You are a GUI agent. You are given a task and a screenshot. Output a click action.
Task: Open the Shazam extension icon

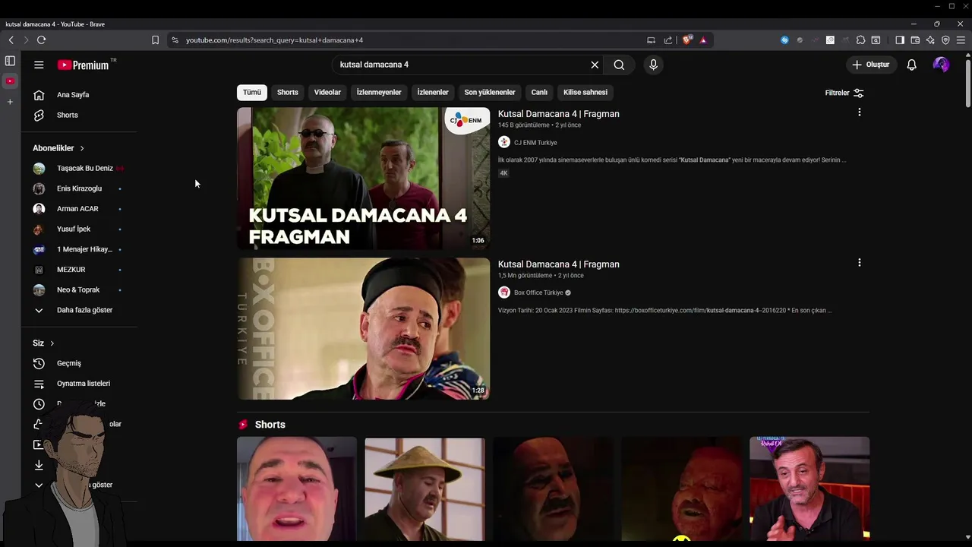784,40
